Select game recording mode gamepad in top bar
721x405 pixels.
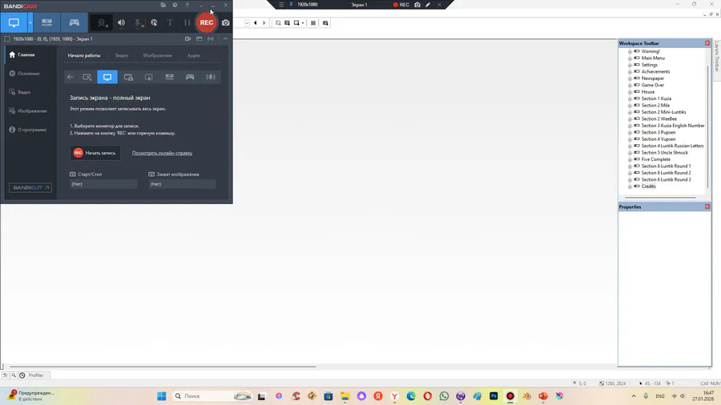click(x=74, y=22)
